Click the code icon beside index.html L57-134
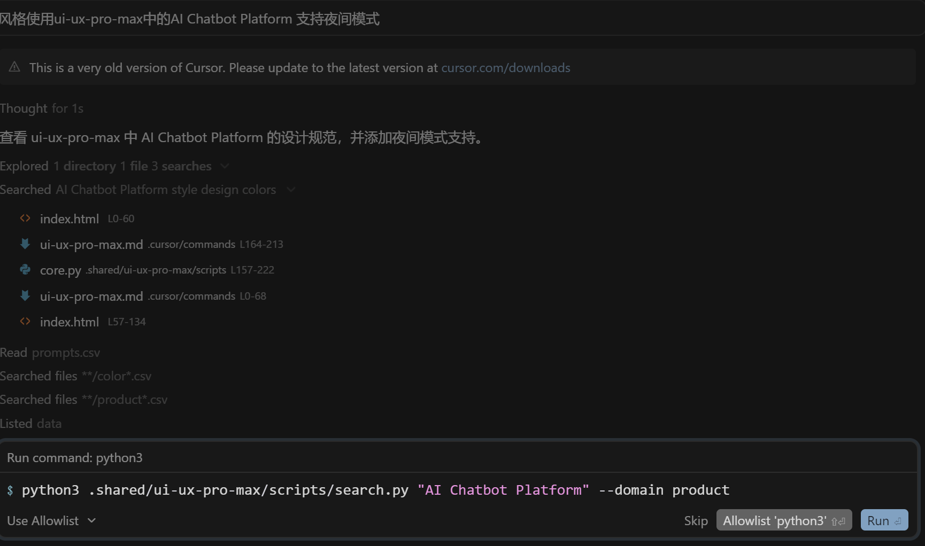 tap(25, 321)
